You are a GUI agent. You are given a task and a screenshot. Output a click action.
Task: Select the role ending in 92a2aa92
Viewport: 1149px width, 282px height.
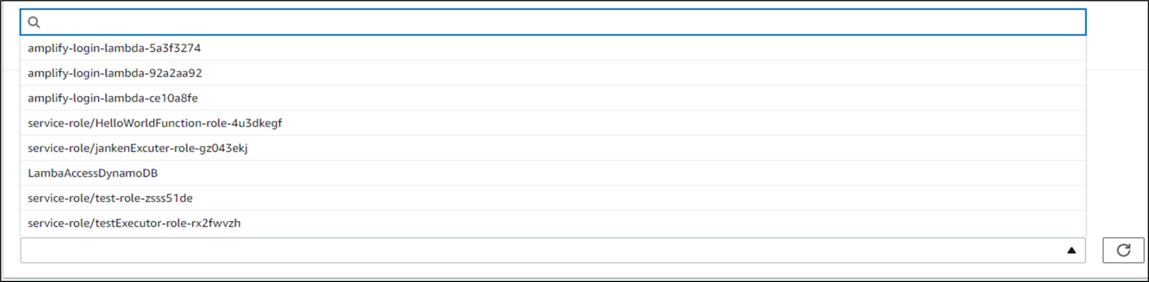point(115,73)
